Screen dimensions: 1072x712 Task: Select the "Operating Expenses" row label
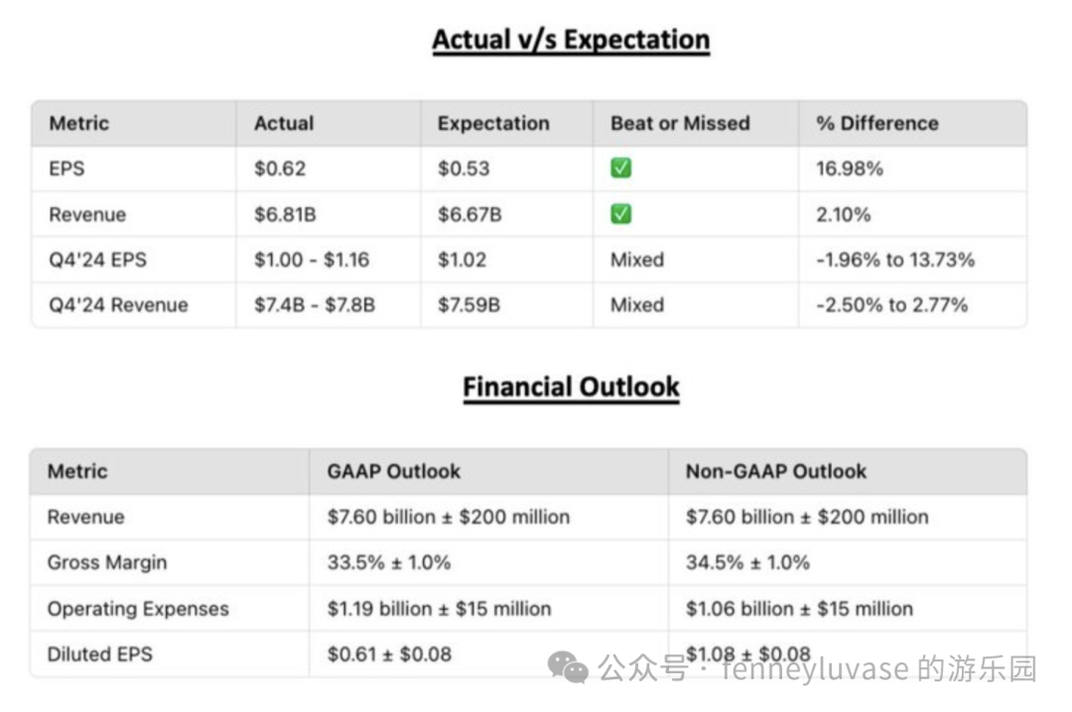tap(138, 609)
